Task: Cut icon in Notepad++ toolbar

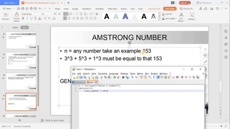Action: point(101,77)
